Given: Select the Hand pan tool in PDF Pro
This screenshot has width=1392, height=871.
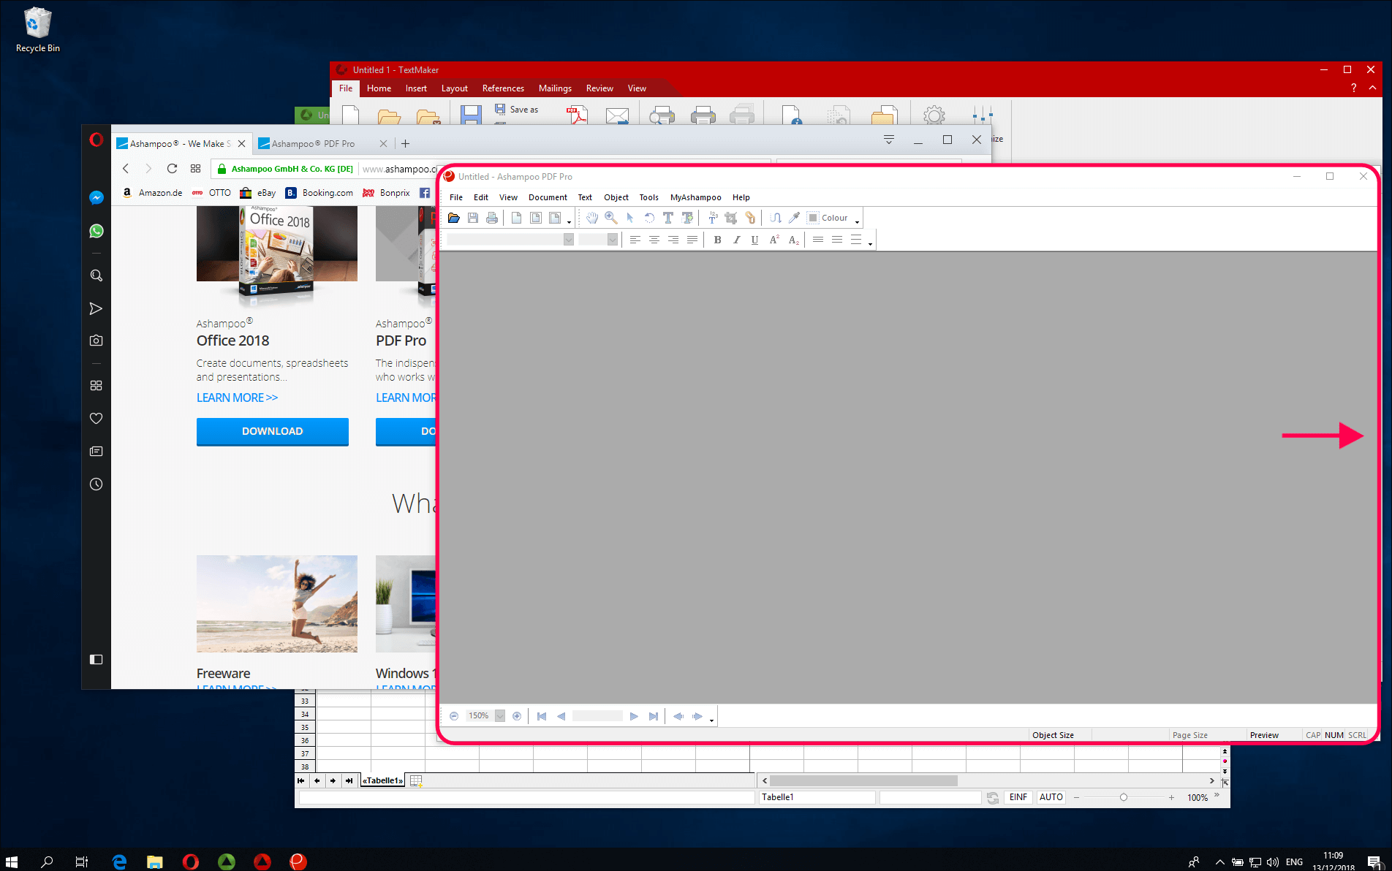Looking at the screenshot, I should (x=592, y=218).
